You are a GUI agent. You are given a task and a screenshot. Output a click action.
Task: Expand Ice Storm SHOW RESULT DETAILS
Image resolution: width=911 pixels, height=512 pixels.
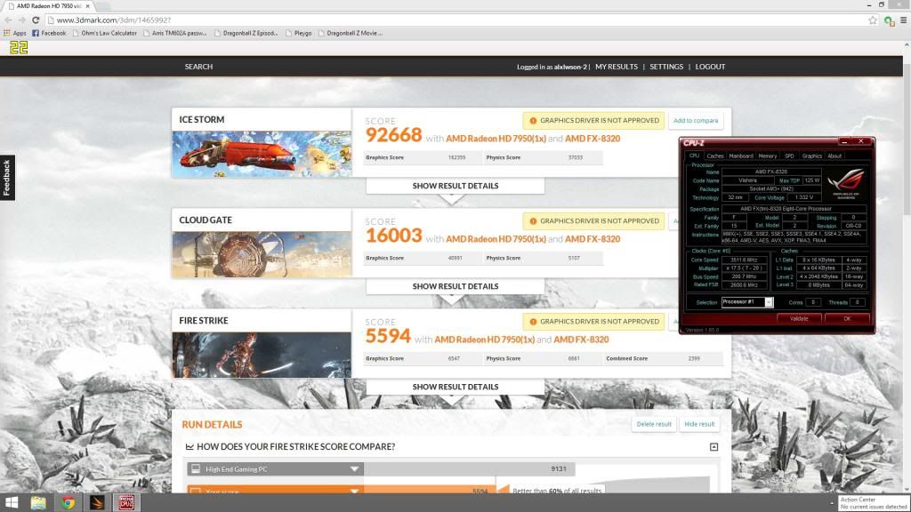point(455,186)
